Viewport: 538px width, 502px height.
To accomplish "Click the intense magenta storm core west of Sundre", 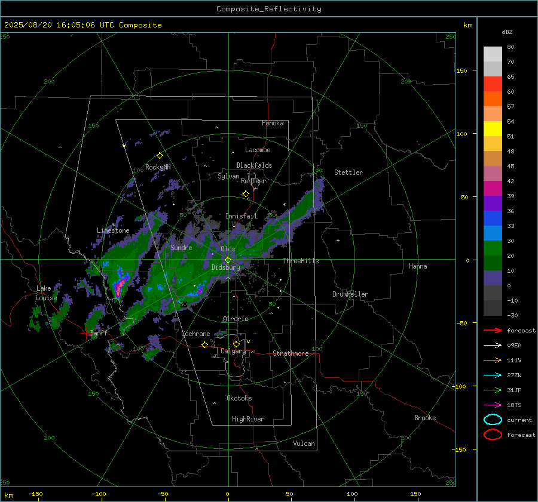I will pos(119,287).
